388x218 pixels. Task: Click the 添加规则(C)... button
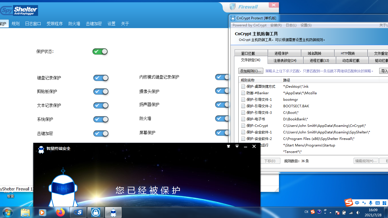[251, 71]
